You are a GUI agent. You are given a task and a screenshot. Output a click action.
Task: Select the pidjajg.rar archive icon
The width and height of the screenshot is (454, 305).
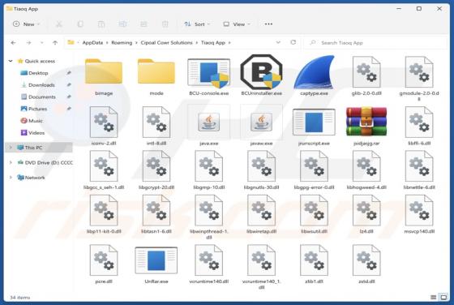coord(366,122)
